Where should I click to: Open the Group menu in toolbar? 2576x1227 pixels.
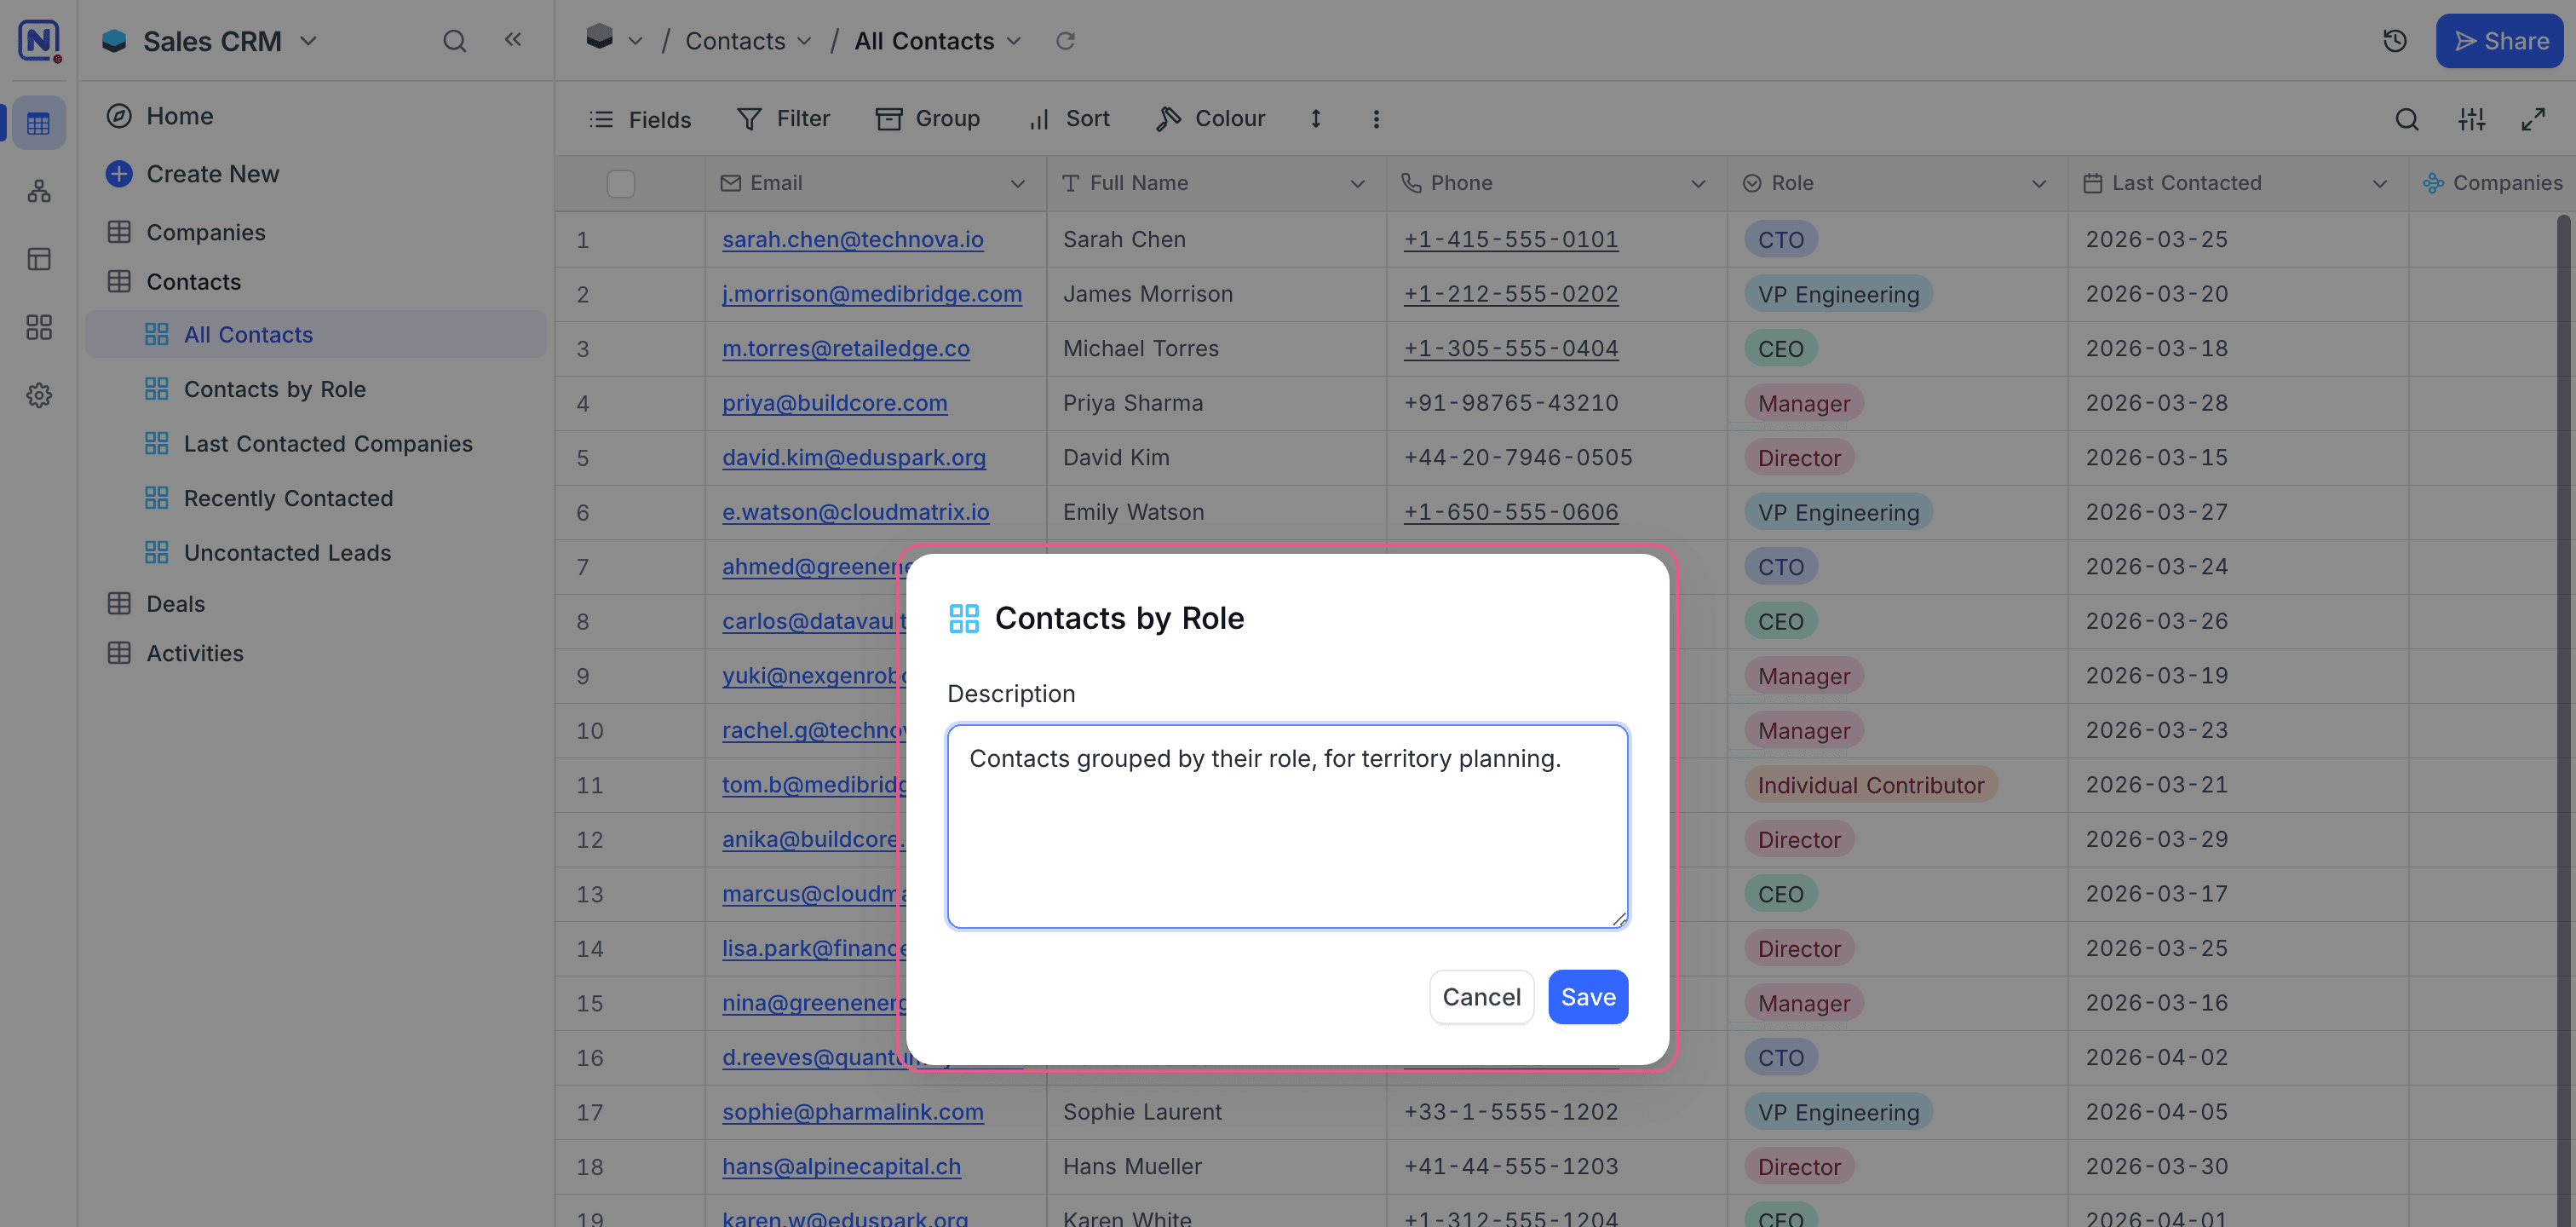pos(927,119)
